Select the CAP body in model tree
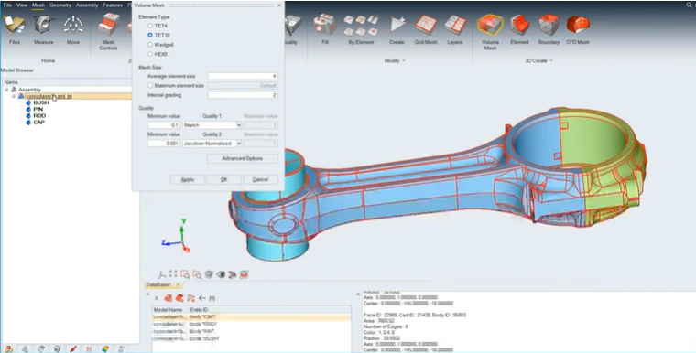Image resolution: width=696 pixels, height=353 pixels. click(38, 123)
